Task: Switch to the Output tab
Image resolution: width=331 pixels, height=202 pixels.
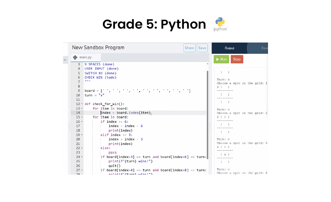Action: coord(229,48)
